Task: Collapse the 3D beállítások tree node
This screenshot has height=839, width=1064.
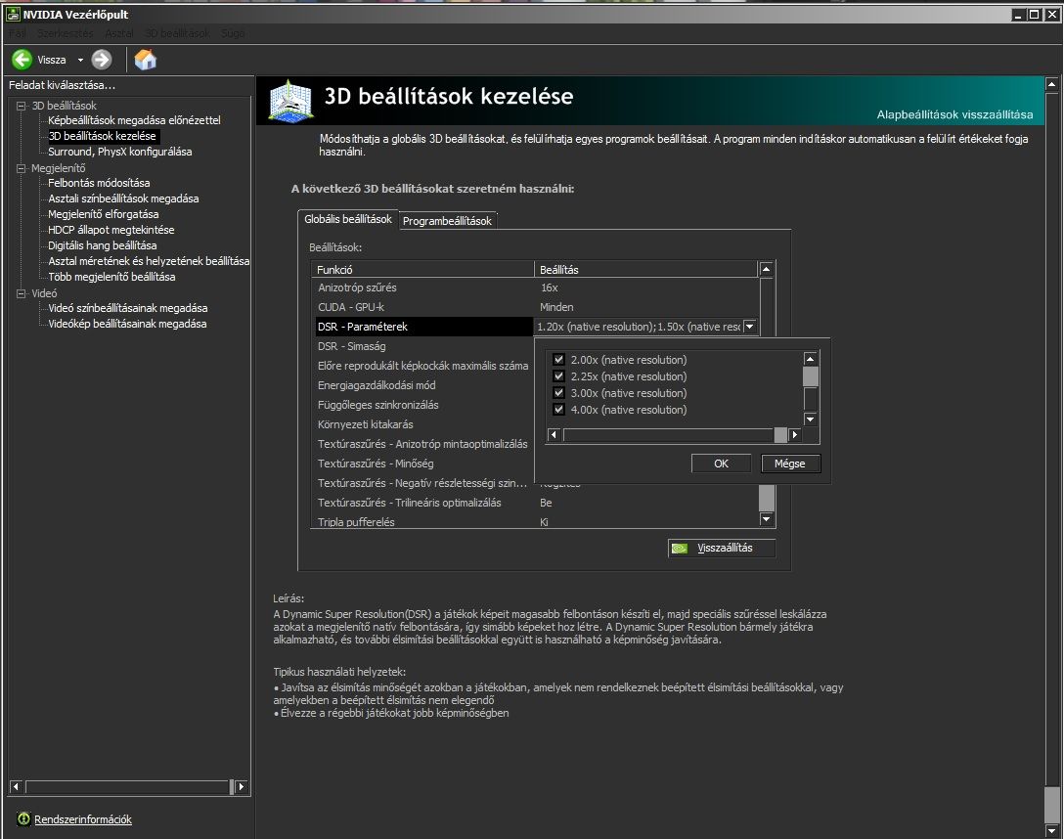Action: tap(22, 106)
